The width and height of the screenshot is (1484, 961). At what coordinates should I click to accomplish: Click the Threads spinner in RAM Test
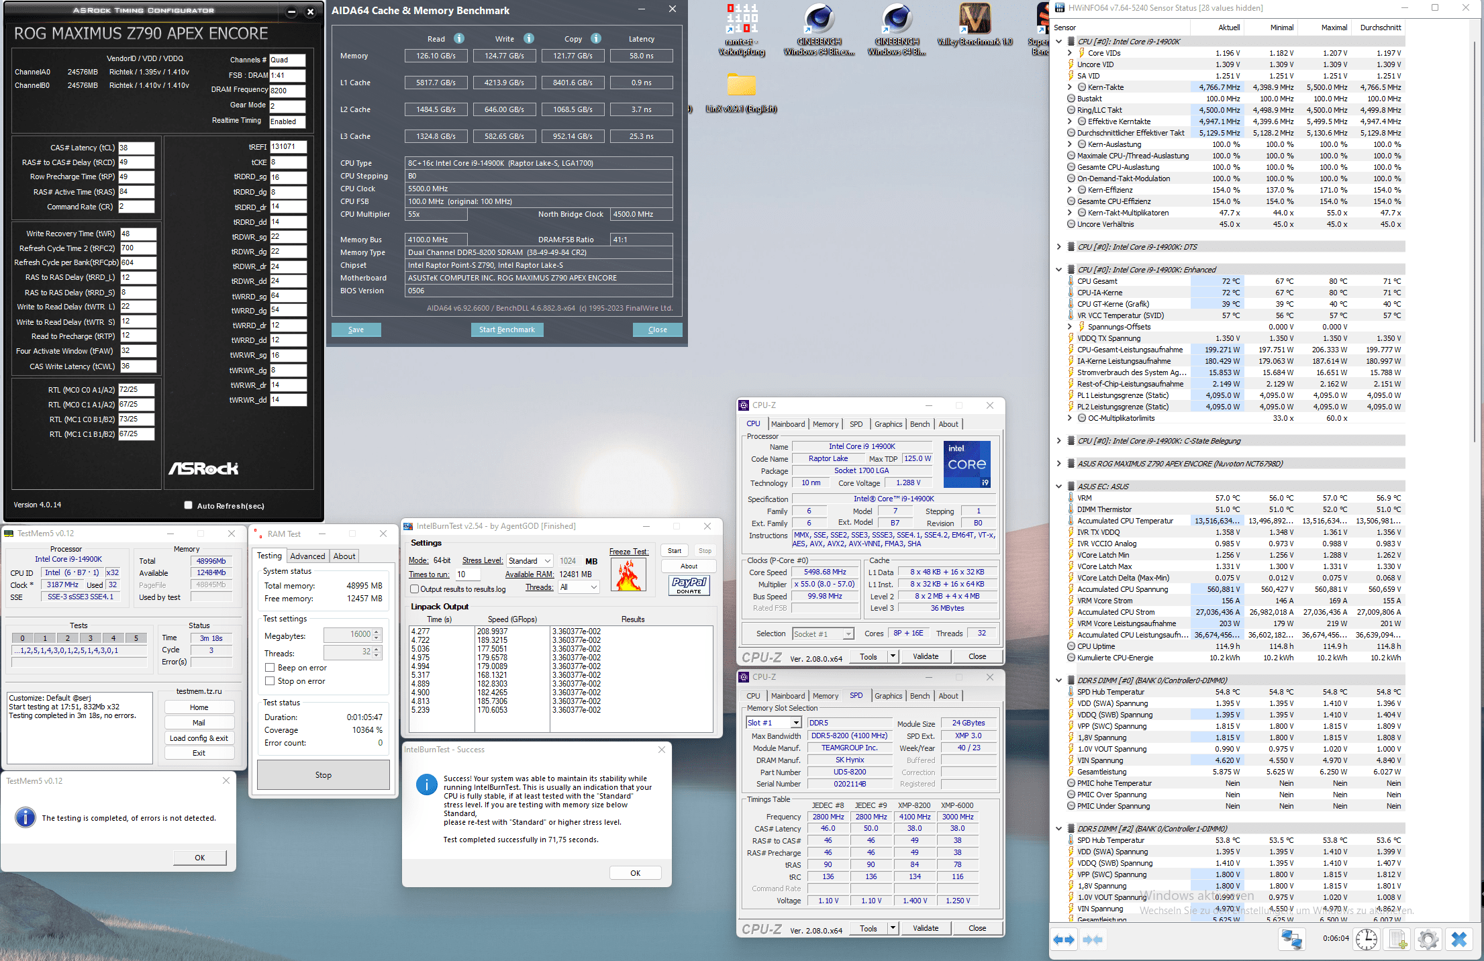[x=377, y=652]
